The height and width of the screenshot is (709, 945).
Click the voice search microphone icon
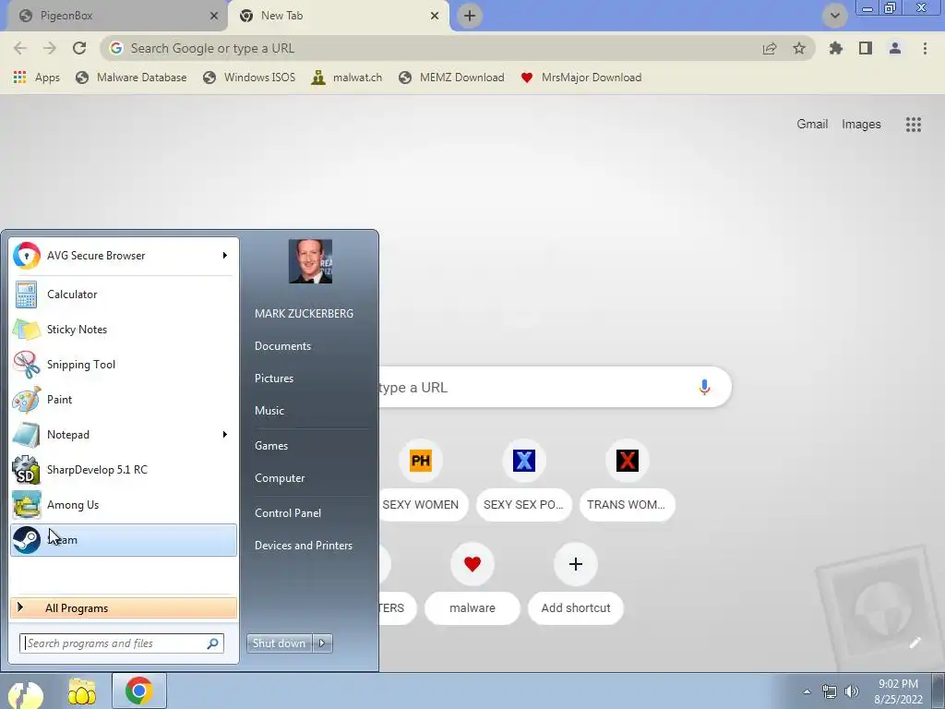[x=704, y=387]
